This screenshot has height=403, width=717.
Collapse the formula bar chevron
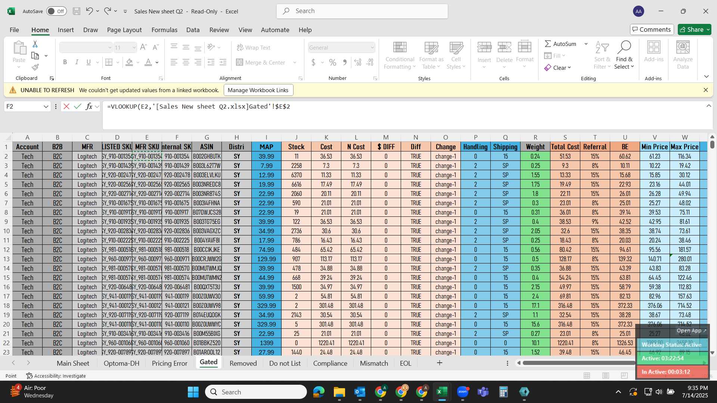click(x=709, y=106)
